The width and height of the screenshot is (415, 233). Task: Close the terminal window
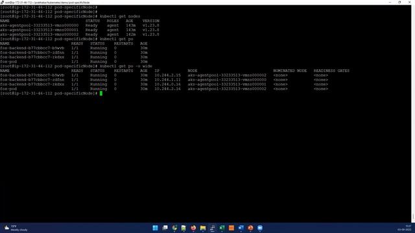coord(409,3)
